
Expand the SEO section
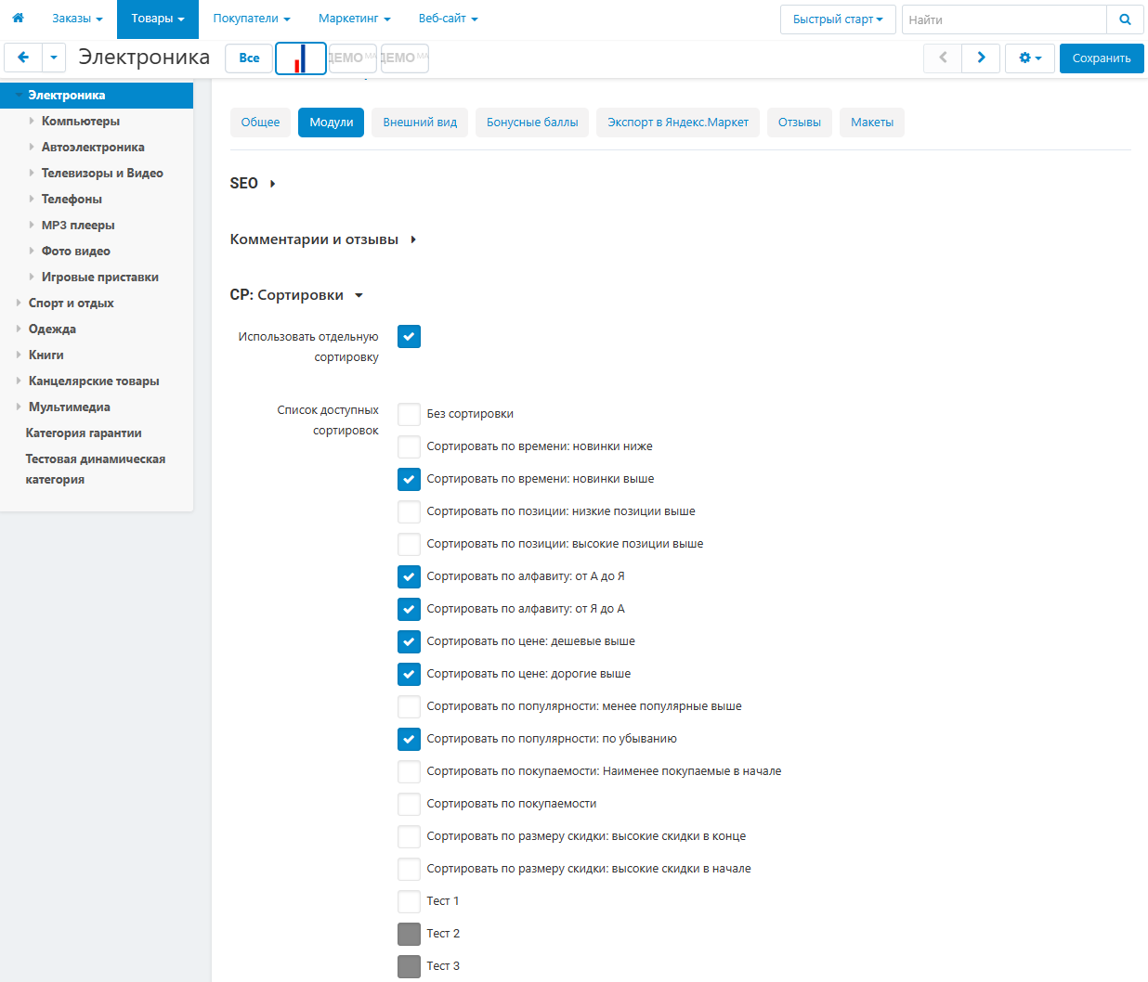[253, 184]
